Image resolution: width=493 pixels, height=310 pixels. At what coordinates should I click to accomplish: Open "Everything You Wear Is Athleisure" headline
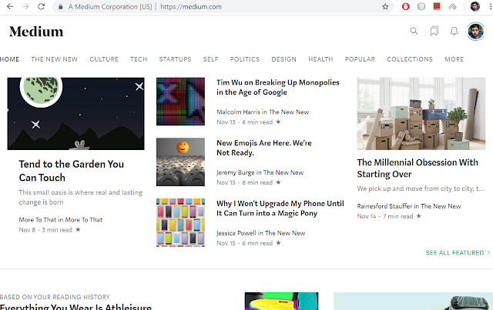tap(75, 307)
